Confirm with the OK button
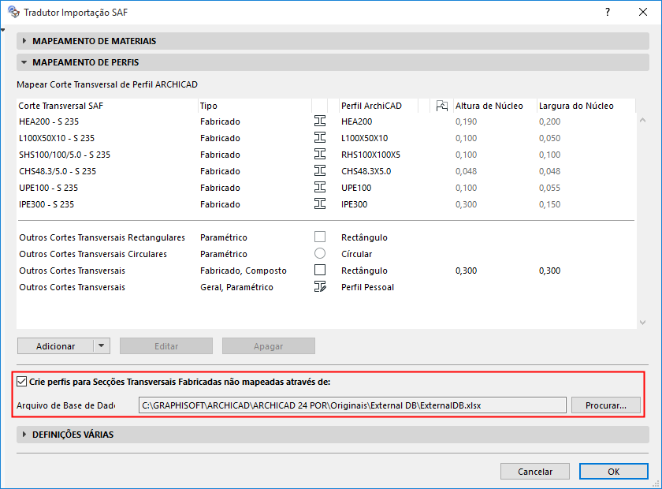Image resolution: width=662 pixels, height=489 pixels. pos(613,471)
